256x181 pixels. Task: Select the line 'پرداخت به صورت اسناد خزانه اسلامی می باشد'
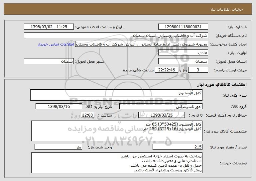pos(161,156)
